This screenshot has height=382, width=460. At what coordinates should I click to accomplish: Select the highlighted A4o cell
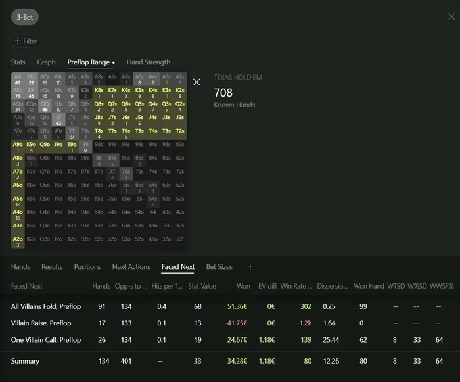18,214
